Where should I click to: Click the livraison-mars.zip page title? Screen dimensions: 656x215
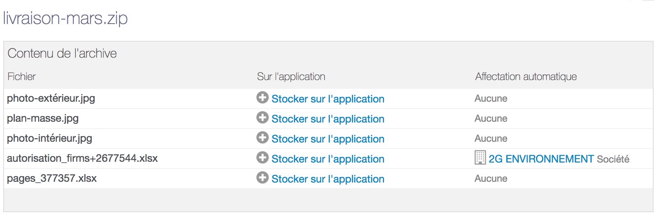pos(65,18)
